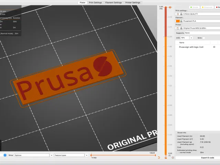Screen dimensions: 220x165
Task: Open the Filament Settings tab
Action: tap(113, 3)
